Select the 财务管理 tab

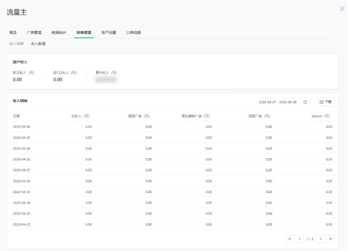pos(84,32)
